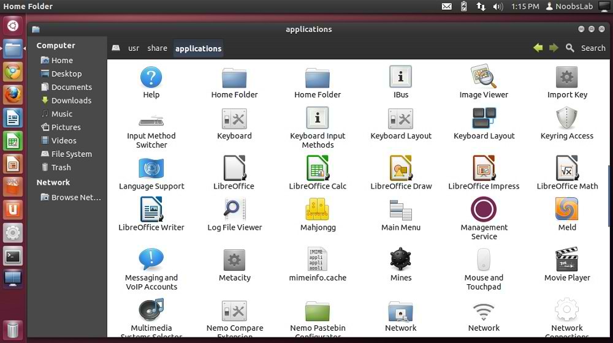The height and width of the screenshot is (343, 613).
Task: Select the Keyring Access shield icon
Action: (x=567, y=118)
